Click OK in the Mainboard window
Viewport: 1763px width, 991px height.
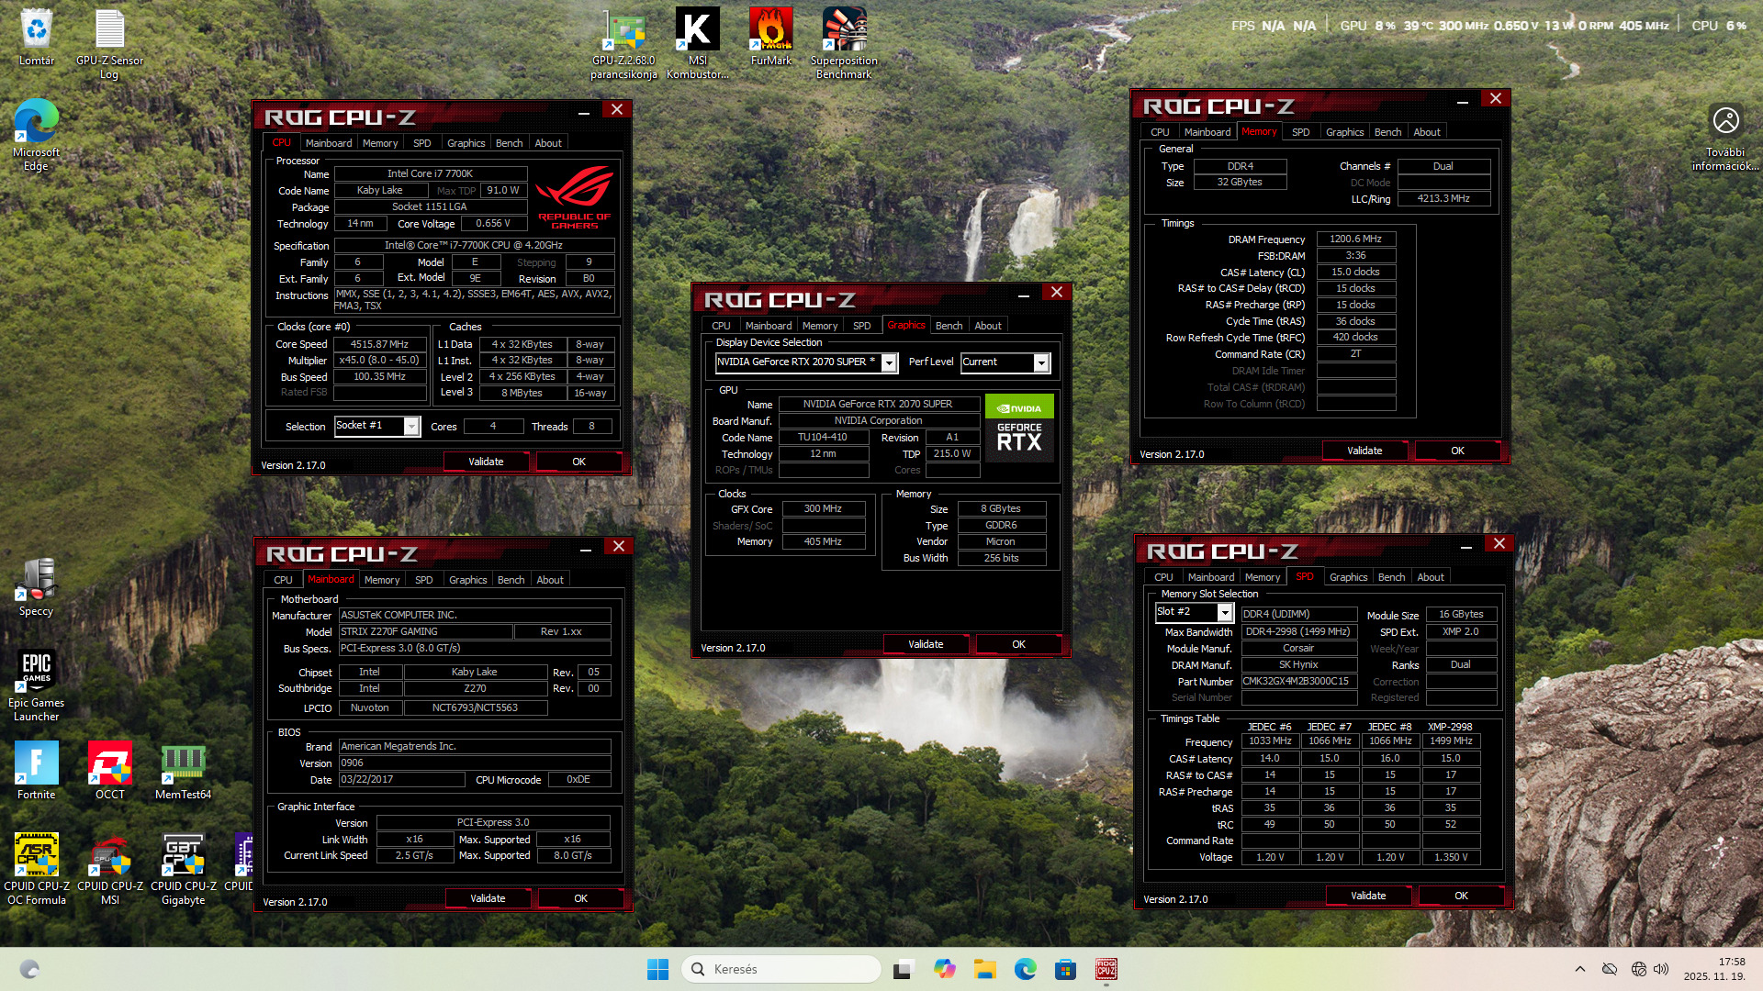click(580, 898)
